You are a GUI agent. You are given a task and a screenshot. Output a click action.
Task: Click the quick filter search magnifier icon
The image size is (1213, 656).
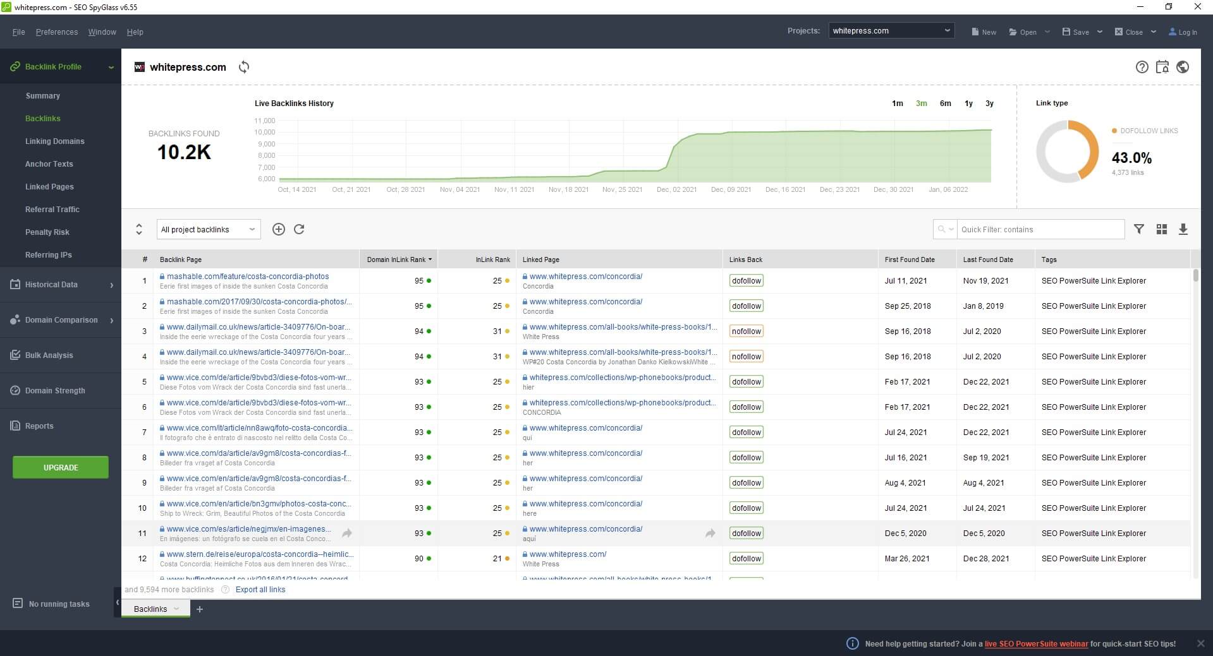click(x=942, y=229)
